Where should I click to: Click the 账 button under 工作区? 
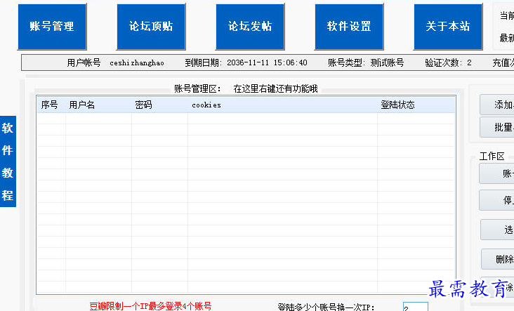[497, 173]
